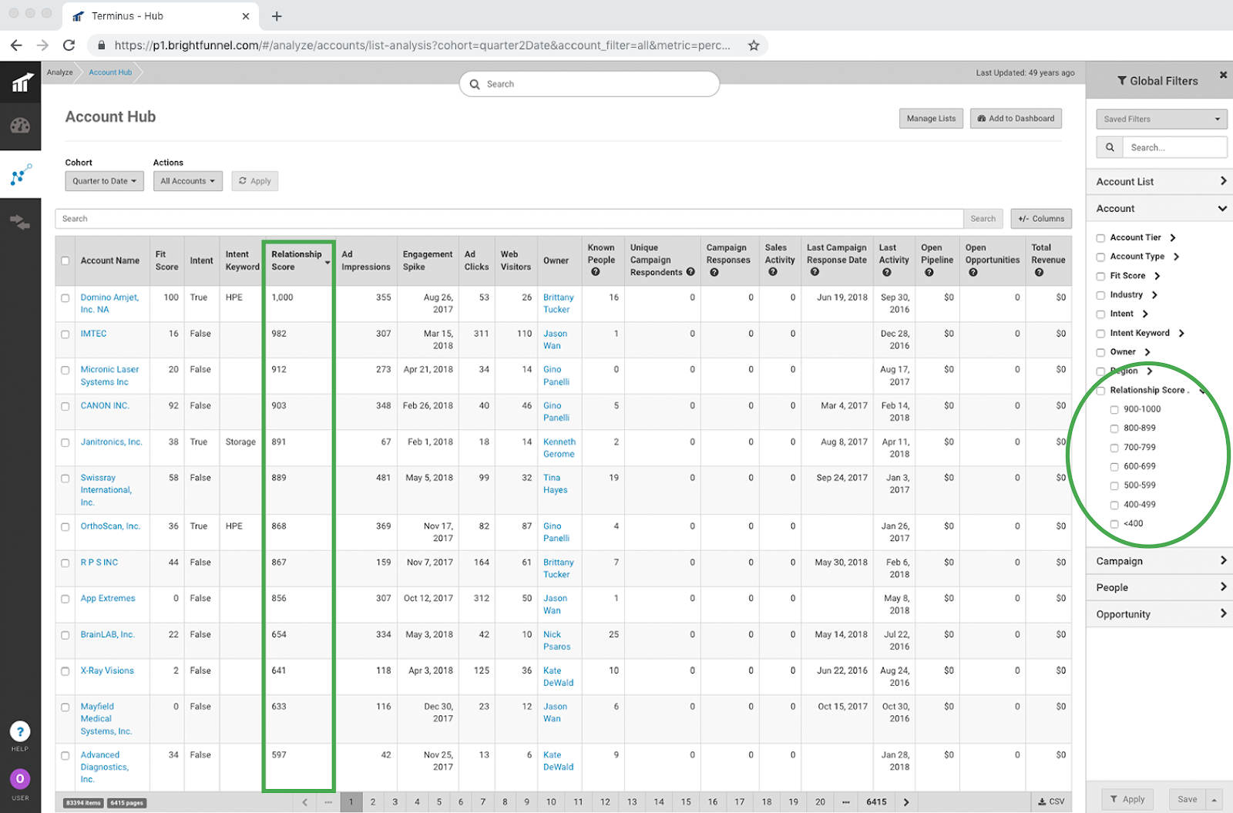This screenshot has width=1233, height=813.
Task: Open the Micronic Laser Systems Inc link
Action: pos(109,376)
